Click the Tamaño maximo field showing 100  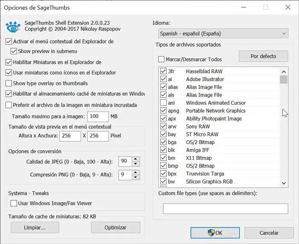[x=98, y=117]
